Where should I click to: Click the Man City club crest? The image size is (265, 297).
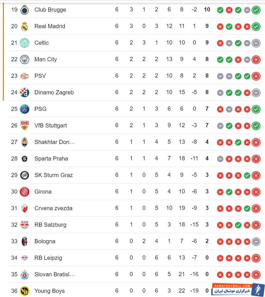[25, 59]
